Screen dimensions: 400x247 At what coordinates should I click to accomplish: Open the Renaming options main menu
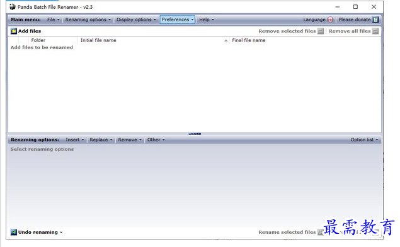pyautogui.click(x=88, y=19)
